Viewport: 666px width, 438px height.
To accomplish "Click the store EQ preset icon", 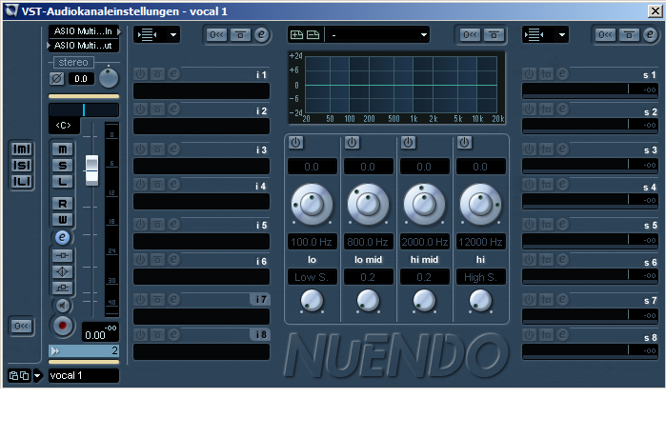I will point(296,35).
